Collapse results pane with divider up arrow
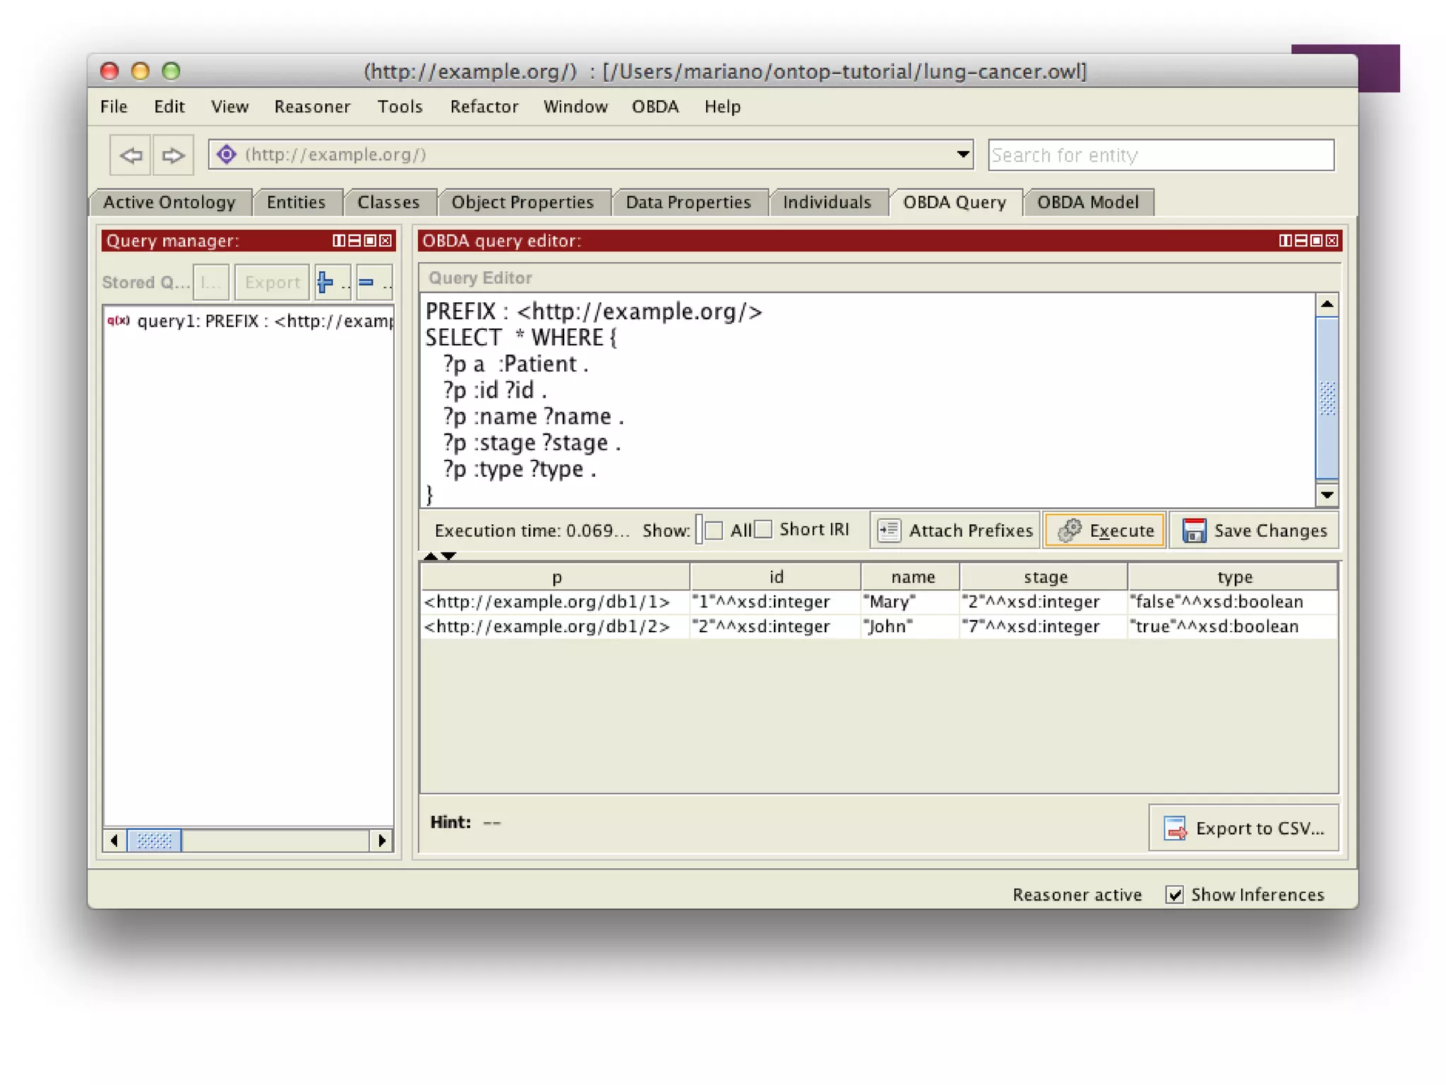Image resolution: width=1446 pixels, height=1085 pixels. tap(431, 556)
